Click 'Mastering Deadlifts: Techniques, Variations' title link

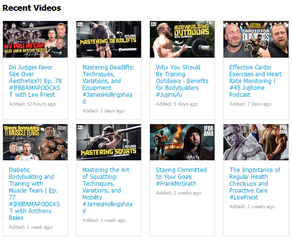108,85
